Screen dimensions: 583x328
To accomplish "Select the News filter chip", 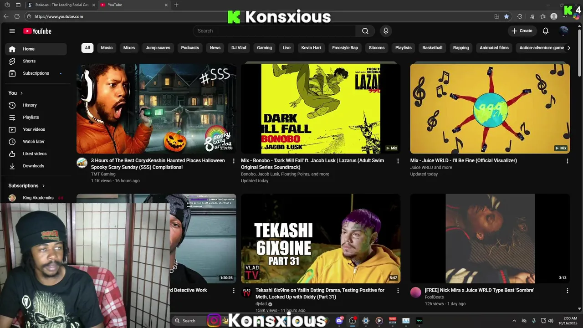I will [x=215, y=48].
